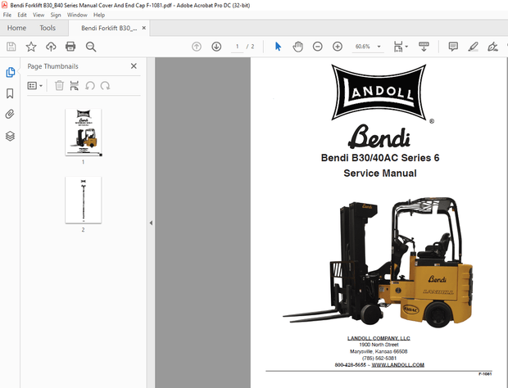Close the Bendi Forklift document tab
Screen dimensions: 508x388
point(144,28)
